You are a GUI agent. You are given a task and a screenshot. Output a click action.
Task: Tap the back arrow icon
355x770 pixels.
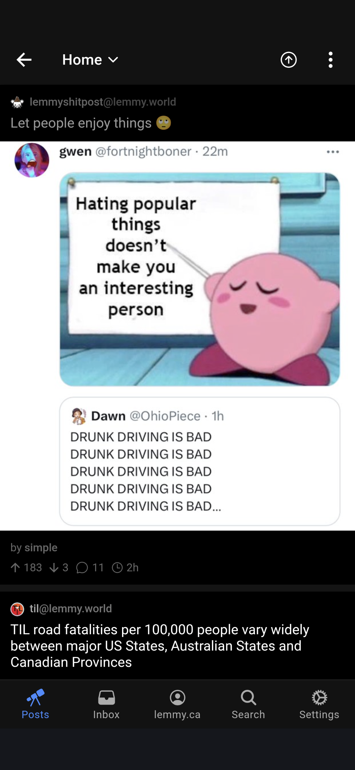[24, 60]
